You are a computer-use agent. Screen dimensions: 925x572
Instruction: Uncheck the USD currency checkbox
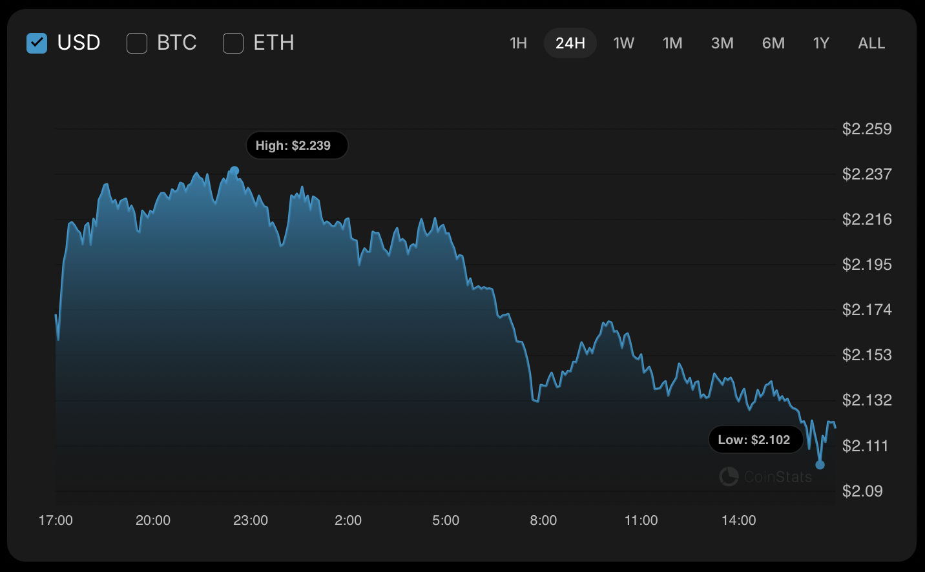click(x=37, y=43)
